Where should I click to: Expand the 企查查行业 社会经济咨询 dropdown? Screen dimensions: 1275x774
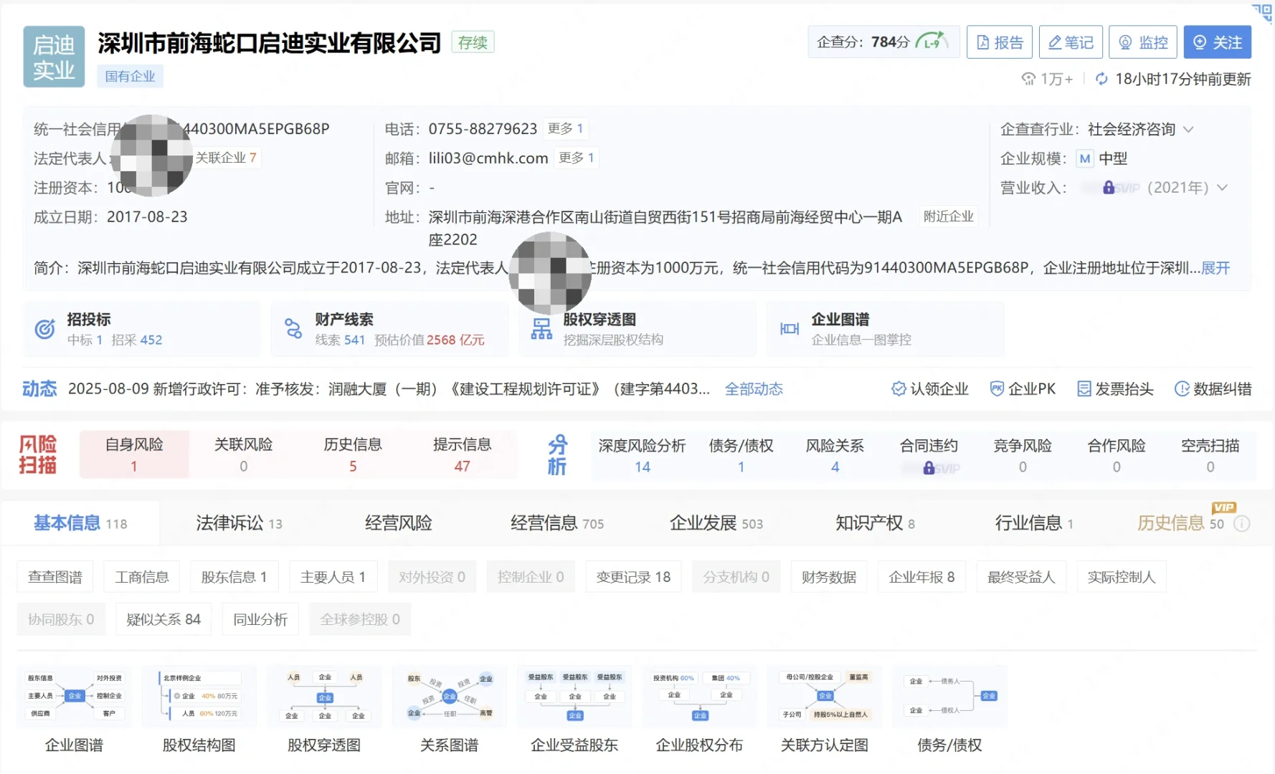[x=1188, y=130]
